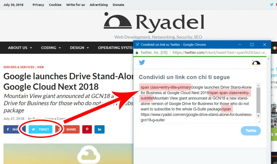Click the green padlock security icon
Viewport: 277px width, 164px height.
point(137,53)
